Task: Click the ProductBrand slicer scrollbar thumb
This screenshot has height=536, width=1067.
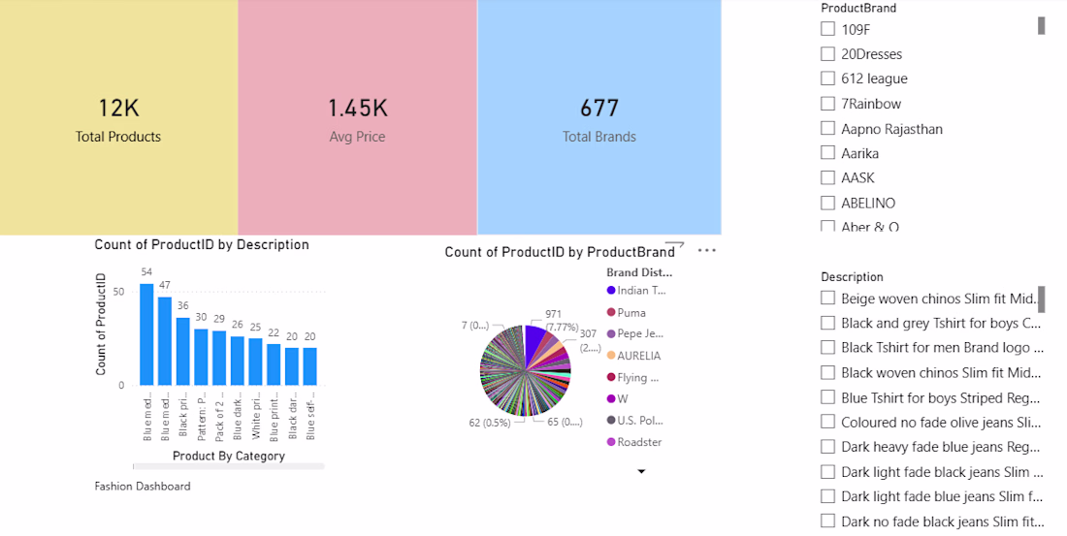Action: tap(1041, 25)
